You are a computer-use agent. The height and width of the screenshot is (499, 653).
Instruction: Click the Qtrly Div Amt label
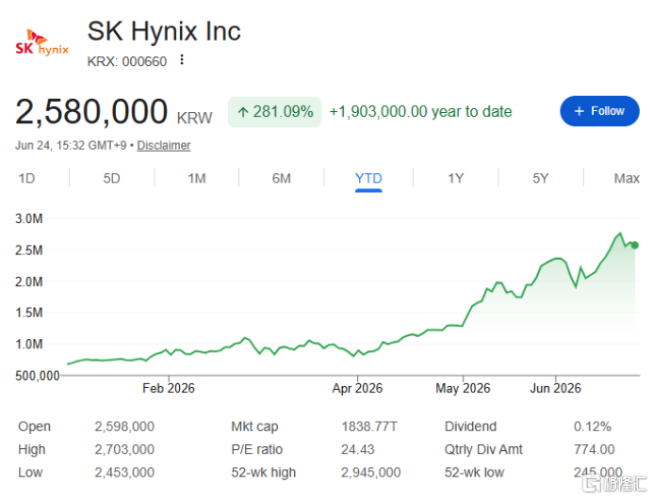coord(483,449)
